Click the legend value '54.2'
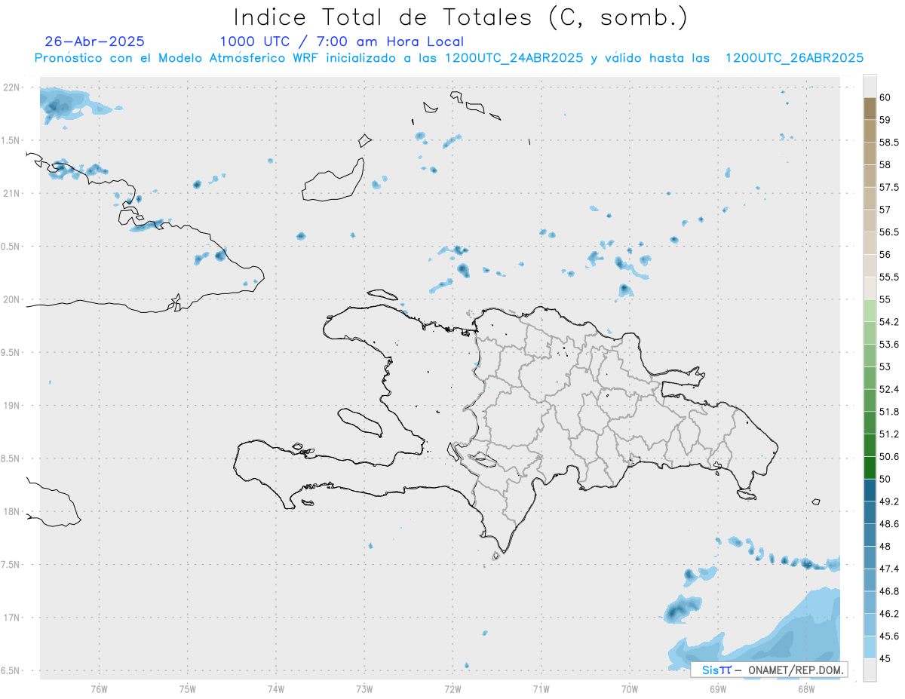Image resolution: width=905 pixels, height=699 pixels. (x=889, y=322)
